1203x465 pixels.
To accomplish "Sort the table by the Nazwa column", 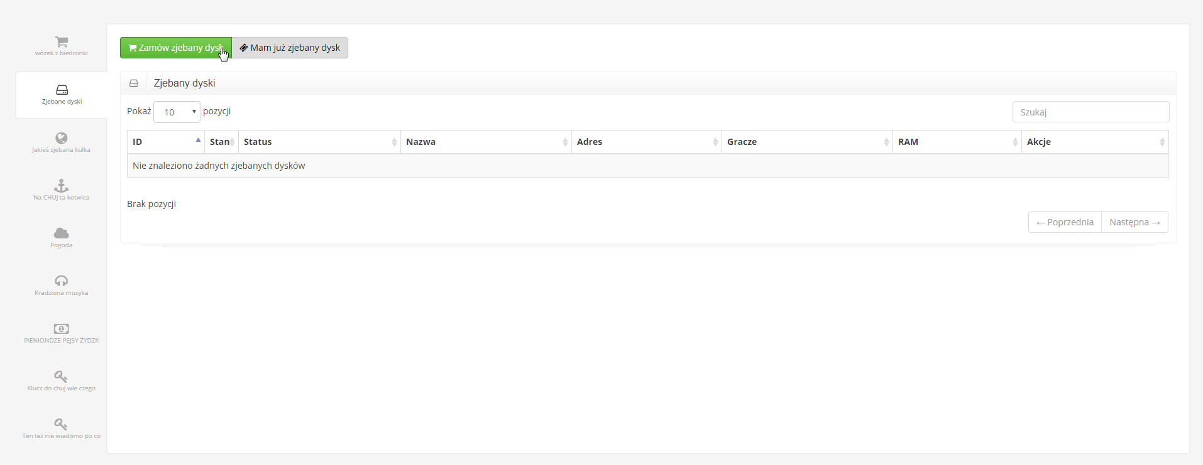I will pos(486,142).
